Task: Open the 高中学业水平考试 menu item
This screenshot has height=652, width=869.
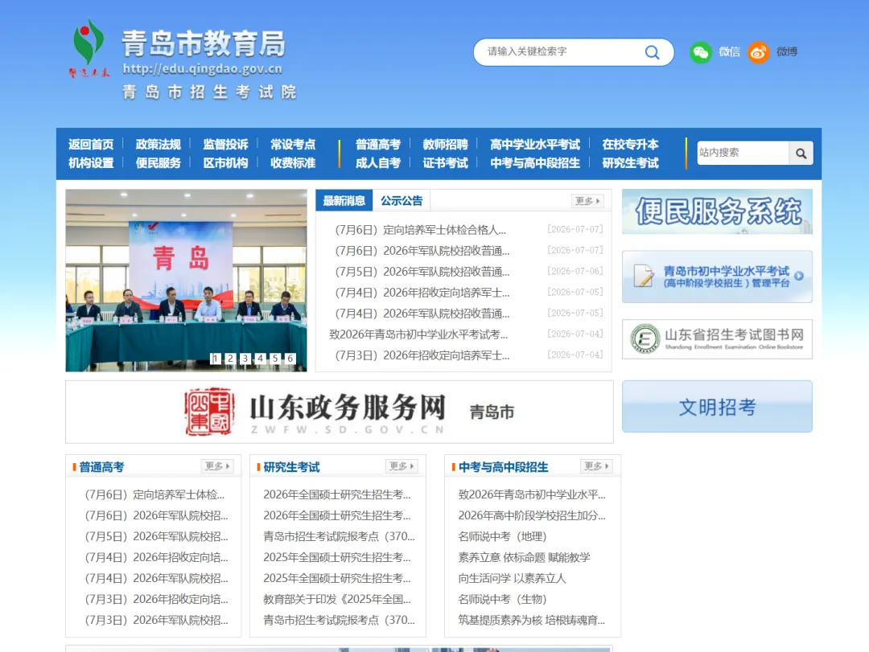Action: pyautogui.click(x=535, y=145)
